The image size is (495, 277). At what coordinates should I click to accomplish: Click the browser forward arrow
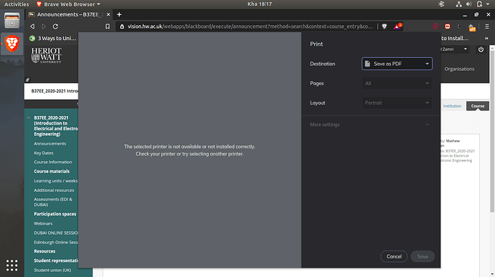point(44,26)
